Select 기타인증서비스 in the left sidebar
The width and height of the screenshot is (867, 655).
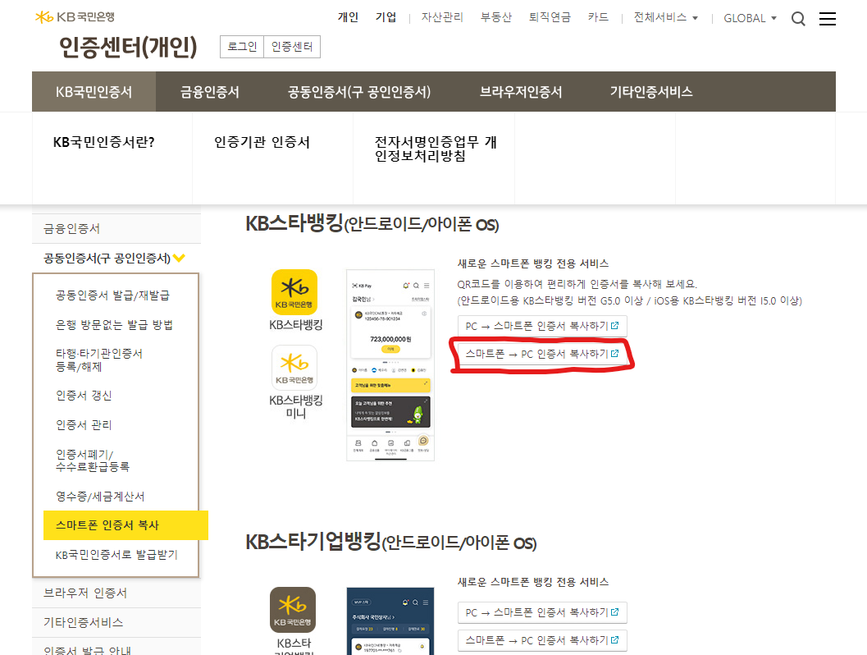[116, 622]
